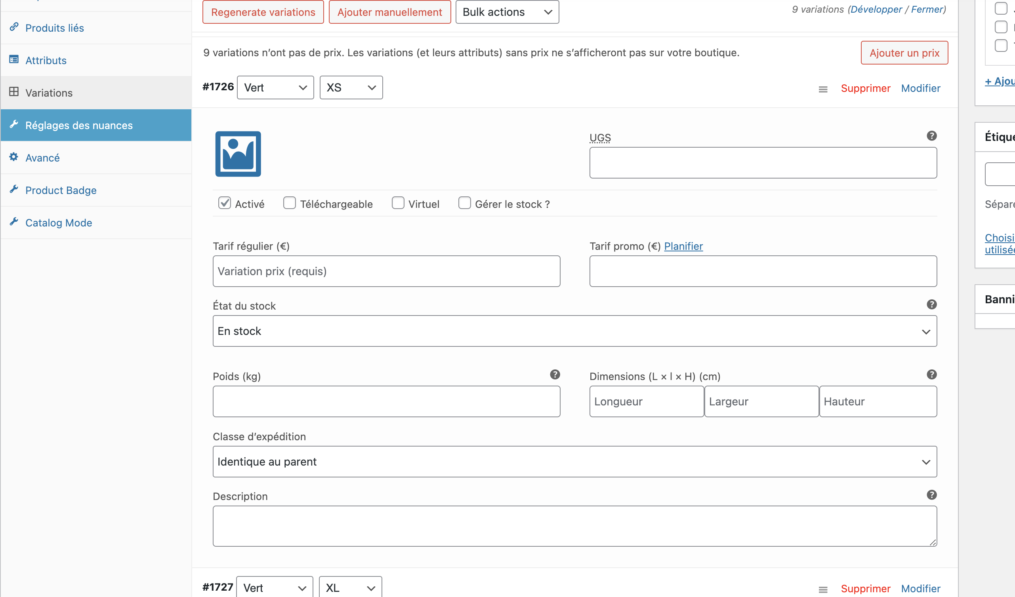The image size is (1015, 597).
Task: Click the Tarif régulier price input field
Action: tap(386, 271)
